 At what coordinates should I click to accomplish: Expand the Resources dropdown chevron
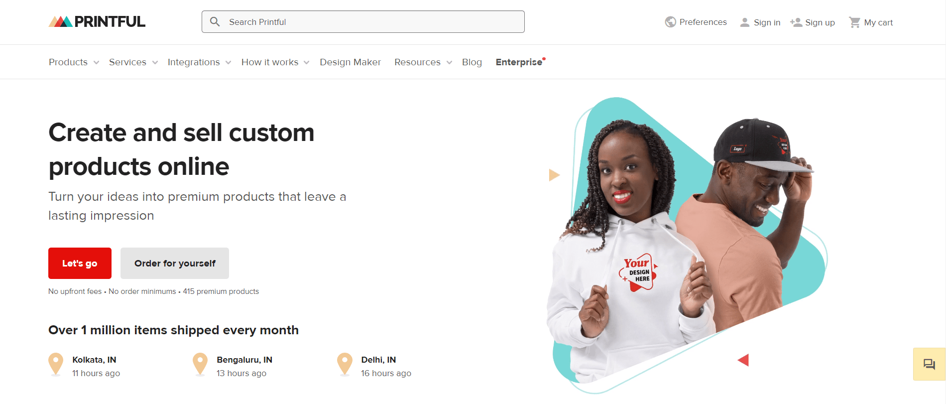point(449,63)
